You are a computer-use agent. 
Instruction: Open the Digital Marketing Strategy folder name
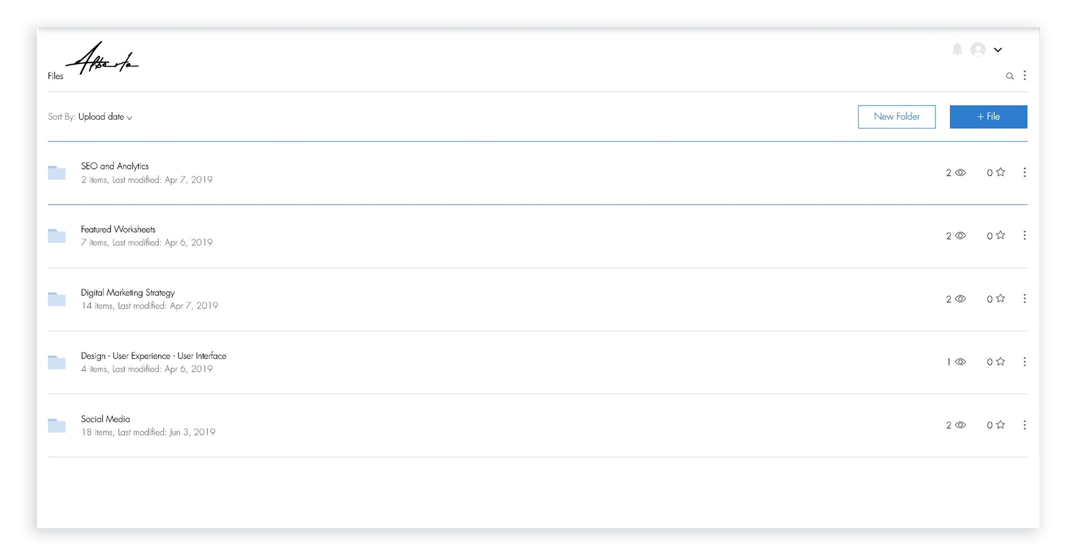click(x=128, y=293)
